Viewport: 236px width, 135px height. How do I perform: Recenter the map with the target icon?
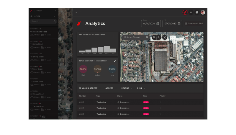[x=165, y=37]
